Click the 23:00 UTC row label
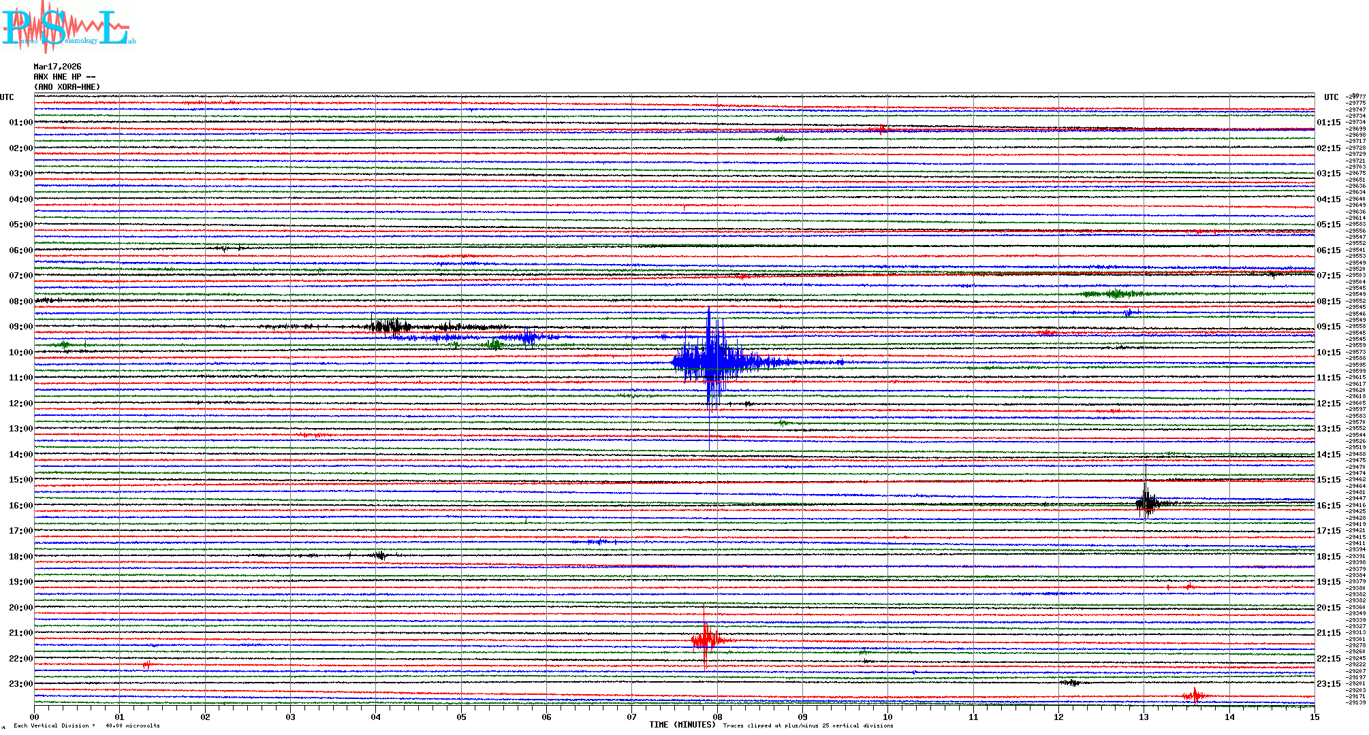The width and height of the screenshot is (1369, 735). tap(20, 684)
